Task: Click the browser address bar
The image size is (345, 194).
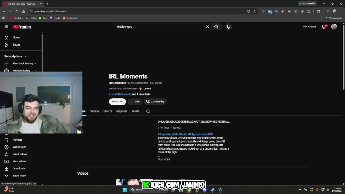Action: pyautogui.click(x=137, y=11)
